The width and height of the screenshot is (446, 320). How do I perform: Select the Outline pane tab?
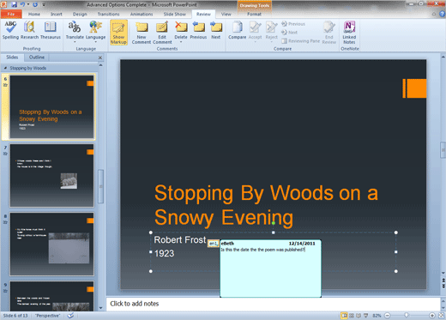(x=37, y=57)
